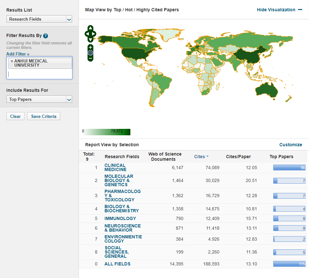Zoom in on the map
This screenshot has height=278, width=309.
[90, 47]
